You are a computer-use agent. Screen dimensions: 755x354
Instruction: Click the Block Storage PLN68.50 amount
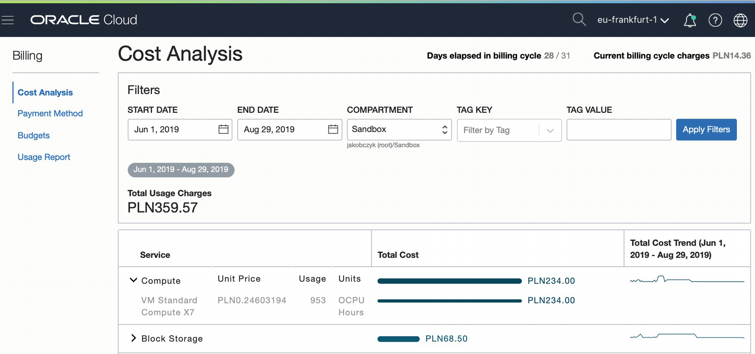pos(446,339)
